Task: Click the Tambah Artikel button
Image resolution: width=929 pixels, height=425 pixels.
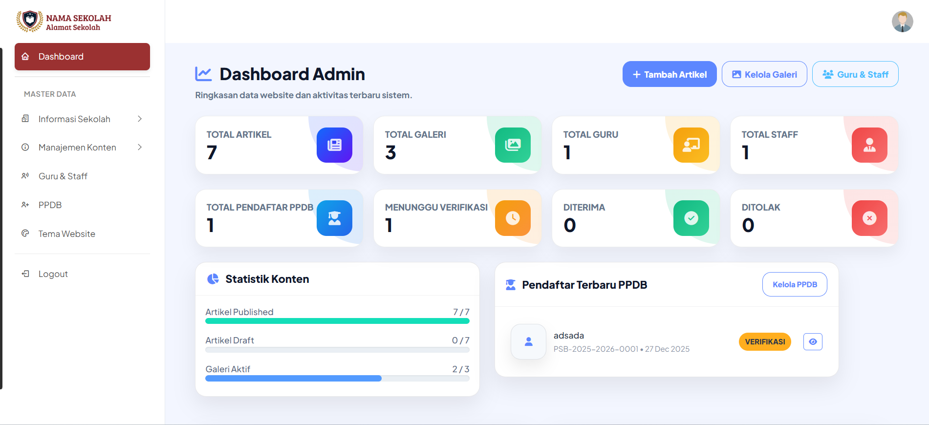Action: point(669,74)
